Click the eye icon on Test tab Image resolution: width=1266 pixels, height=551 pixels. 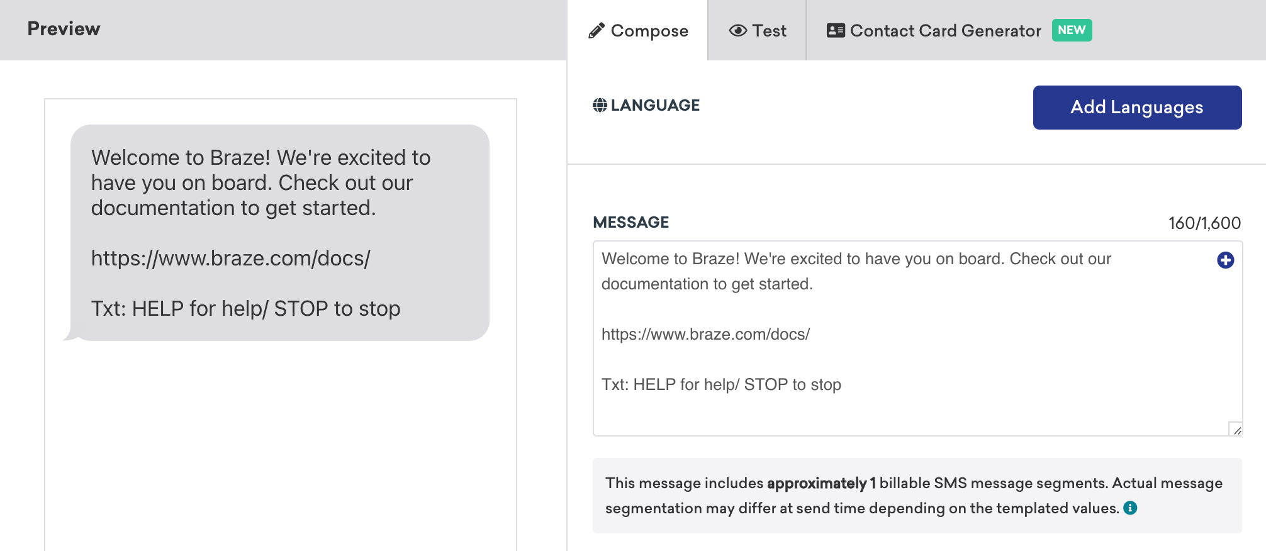coord(738,31)
